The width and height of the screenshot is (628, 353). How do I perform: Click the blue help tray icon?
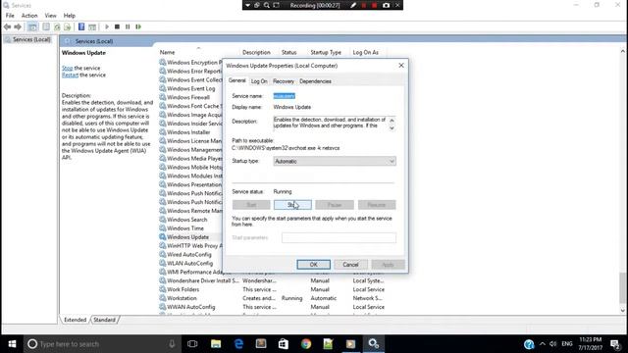pyautogui.click(x=529, y=344)
